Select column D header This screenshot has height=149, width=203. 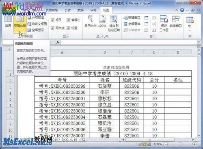pos(154,52)
